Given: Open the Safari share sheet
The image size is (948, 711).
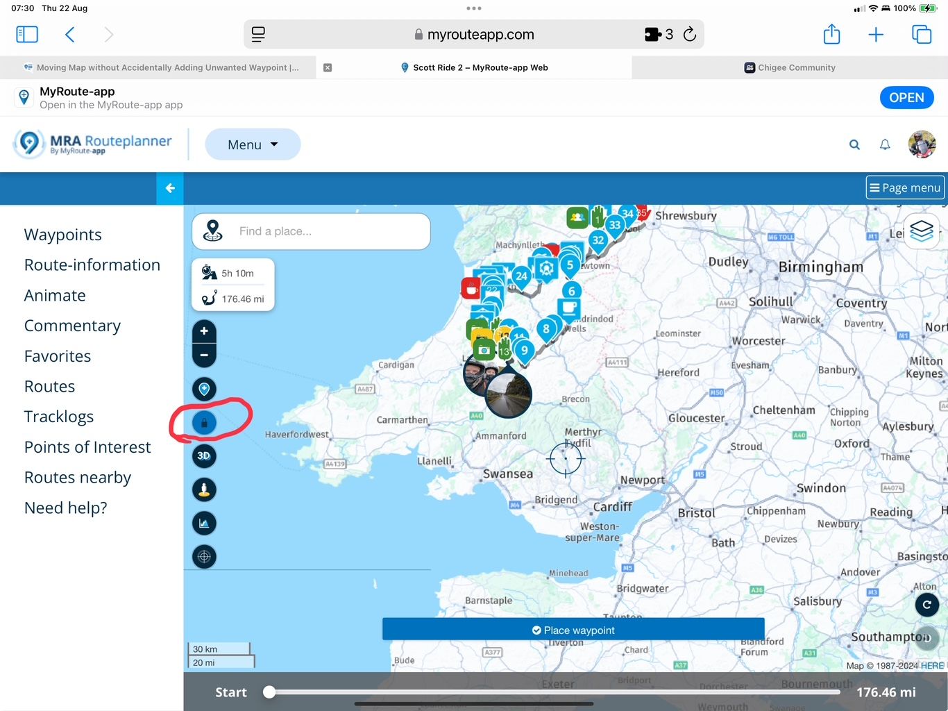Looking at the screenshot, I should click(x=831, y=33).
